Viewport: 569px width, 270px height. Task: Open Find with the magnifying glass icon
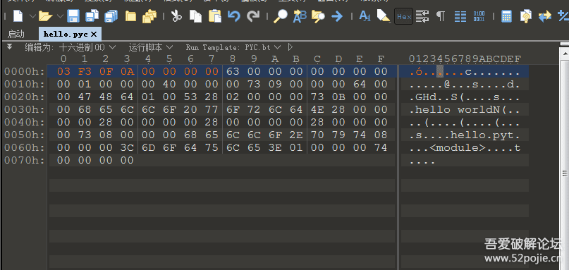click(x=280, y=16)
